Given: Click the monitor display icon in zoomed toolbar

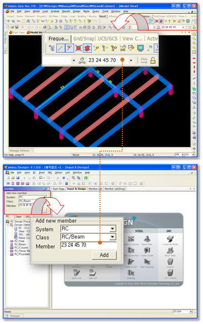Looking at the screenshot, I should click(x=141, y=48).
